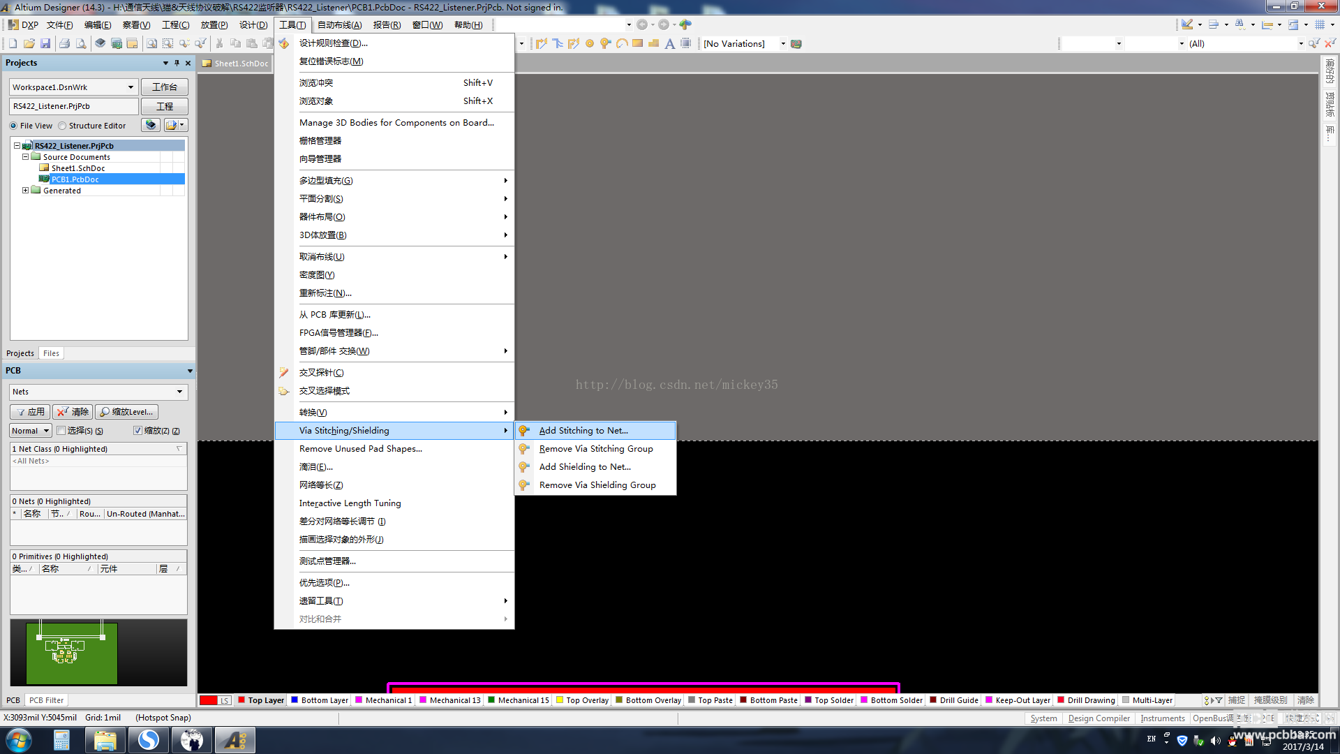Screen dimensions: 1340x754
Task: Select Remove Via Stitching Group
Action: pos(595,448)
